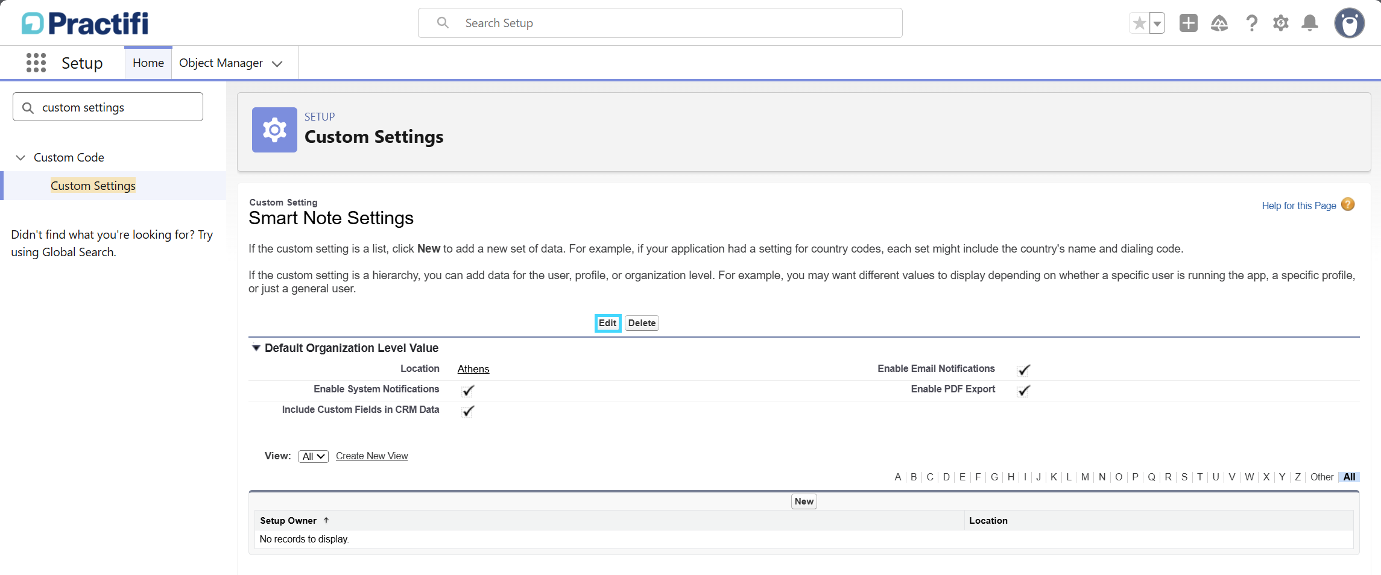
Task: Filter list by letter X
Action: point(1266,477)
